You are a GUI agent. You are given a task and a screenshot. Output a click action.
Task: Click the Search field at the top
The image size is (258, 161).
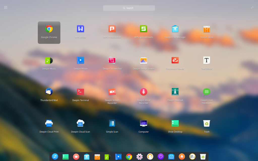[129, 8]
